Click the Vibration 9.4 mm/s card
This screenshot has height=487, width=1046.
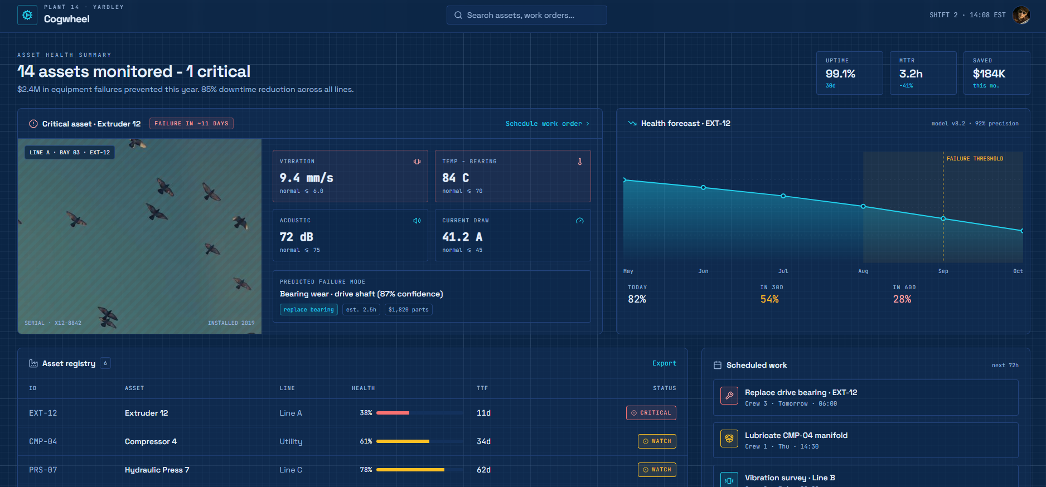pos(350,176)
